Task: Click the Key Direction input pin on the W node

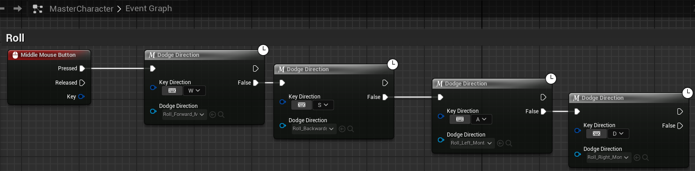Action: coord(153,87)
